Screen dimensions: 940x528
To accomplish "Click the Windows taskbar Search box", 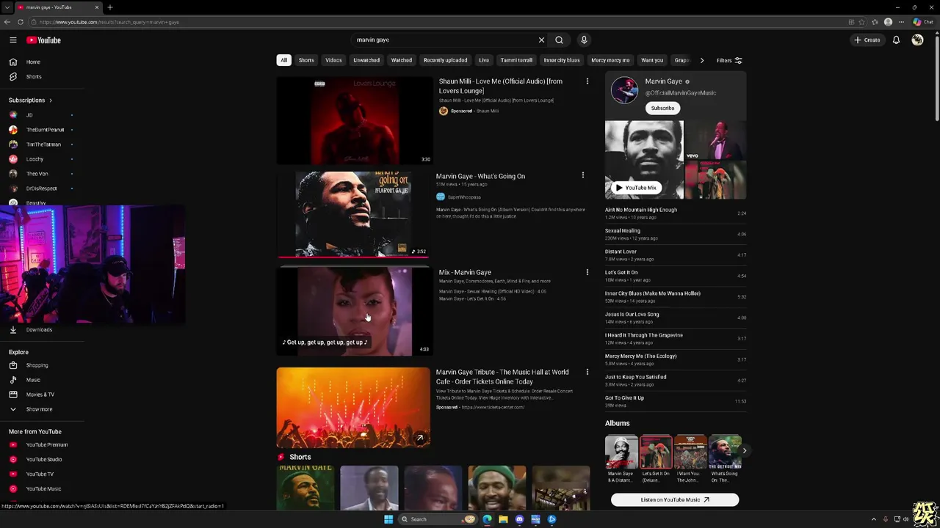I will pyautogui.click(x=438, y=519).
